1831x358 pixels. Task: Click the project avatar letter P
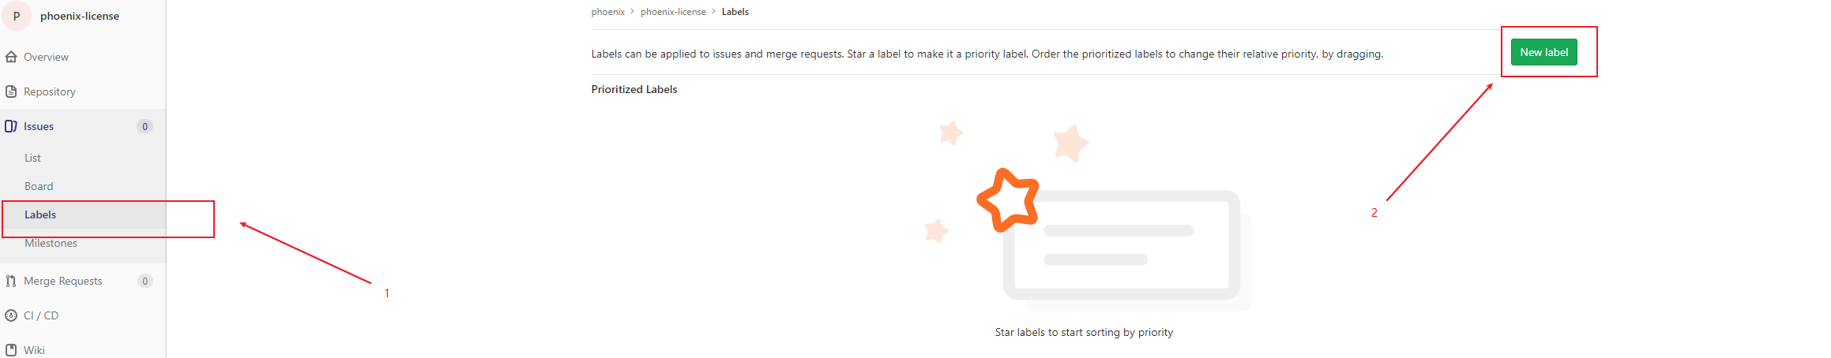click(17, 16)
